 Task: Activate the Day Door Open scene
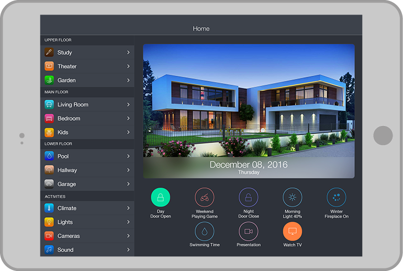pos(160,197)
